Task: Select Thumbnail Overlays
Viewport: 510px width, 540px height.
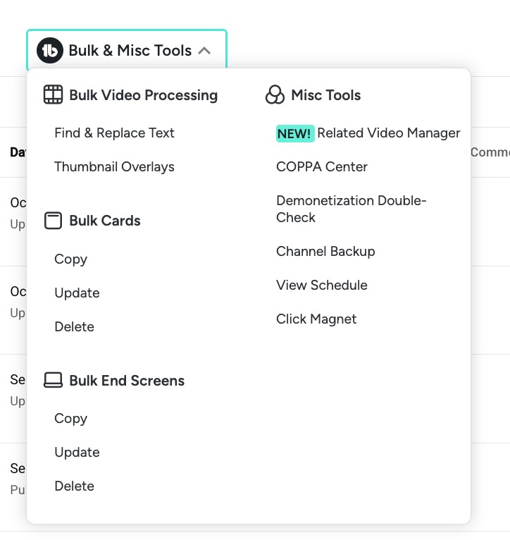Action: [x=114, y=167]
